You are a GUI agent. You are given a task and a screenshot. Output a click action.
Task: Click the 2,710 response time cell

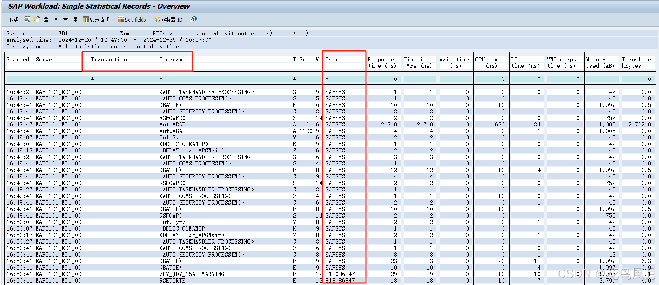point(389,124)
